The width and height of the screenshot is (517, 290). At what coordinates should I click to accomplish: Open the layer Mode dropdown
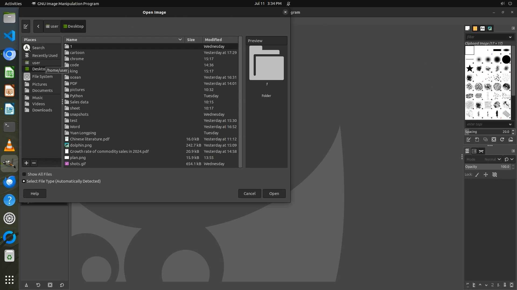coord(483,159)
